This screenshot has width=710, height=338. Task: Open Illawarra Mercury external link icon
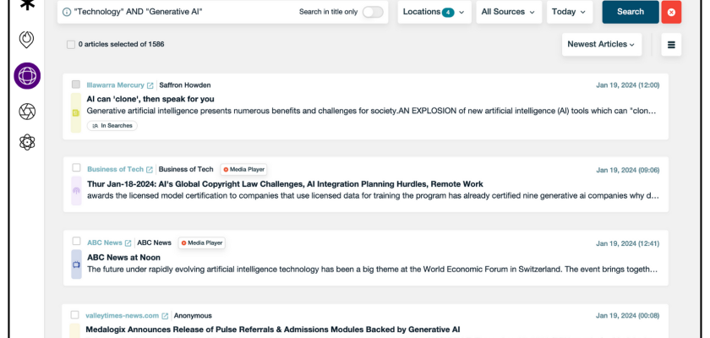150,85
